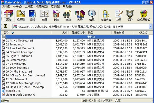The height and width of the screenshot is (103, 154).
Task: Click CRC32 value 3F525493
Action: 141,95
